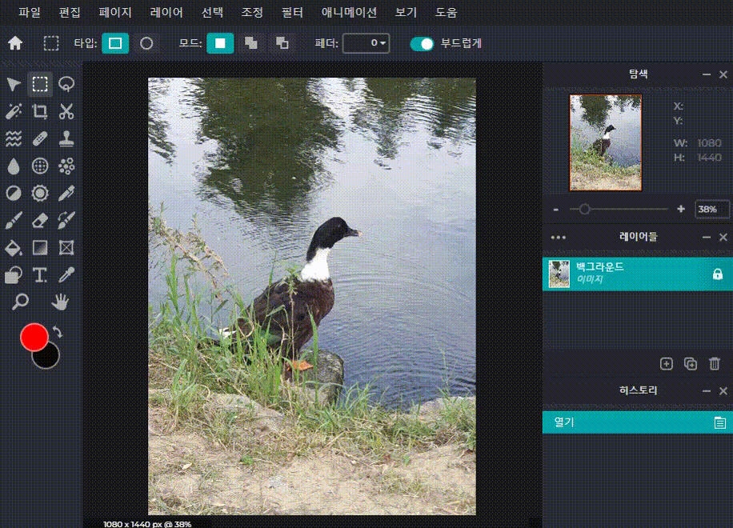Go to home screen via house icon

[x=15, y=43]
